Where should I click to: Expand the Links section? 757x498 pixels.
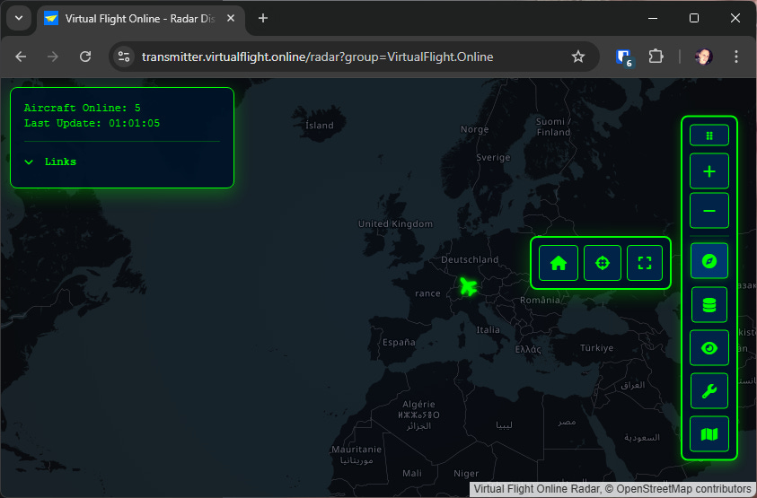click(x=50, y=162)
